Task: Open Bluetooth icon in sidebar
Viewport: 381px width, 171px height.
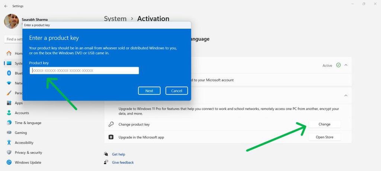Action: point(9,73)
